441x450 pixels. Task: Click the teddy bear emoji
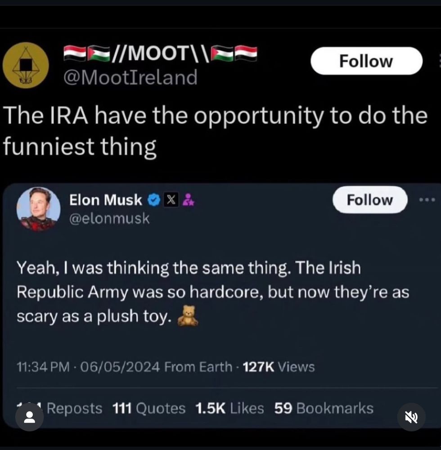(188, 315)
